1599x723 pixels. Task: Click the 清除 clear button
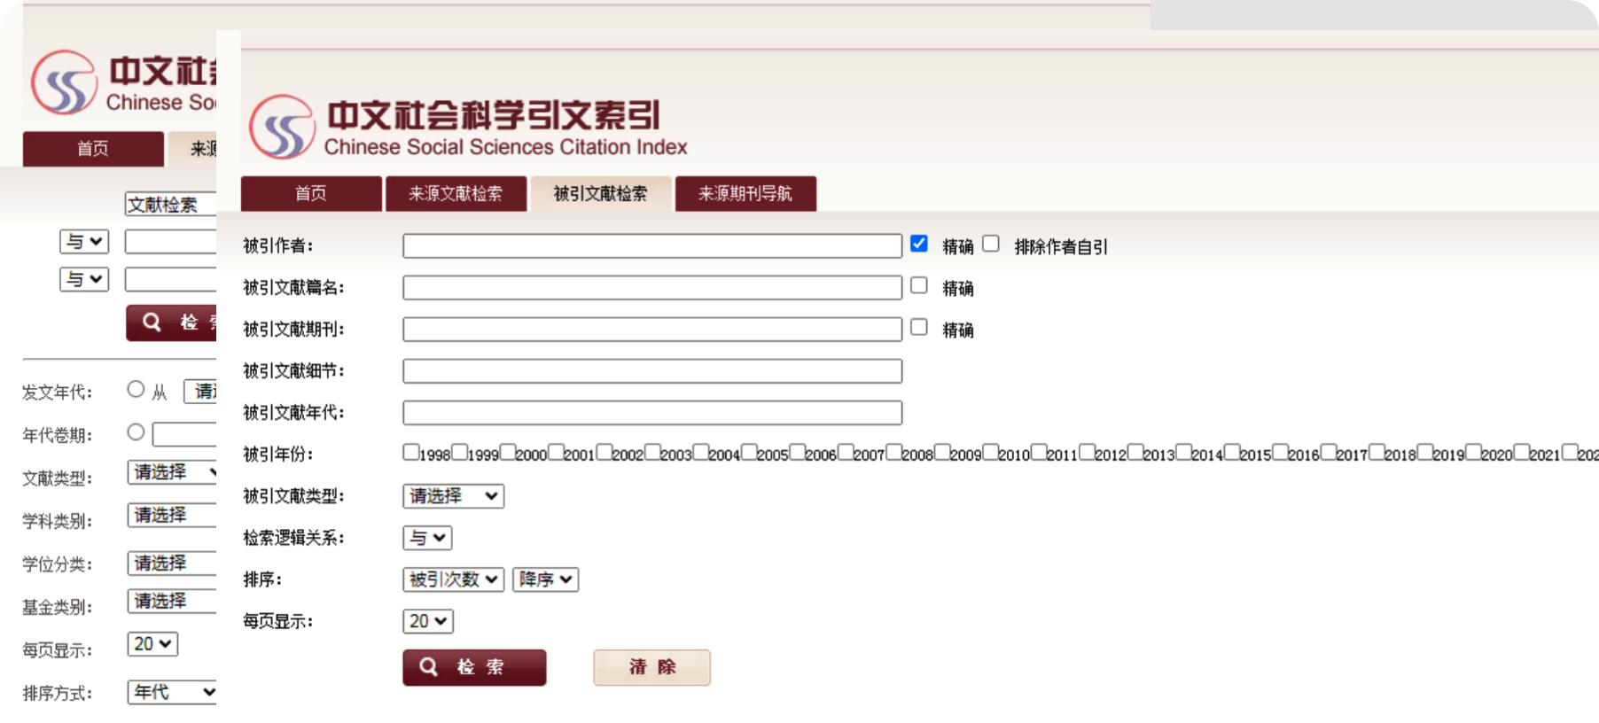point(651,667)
